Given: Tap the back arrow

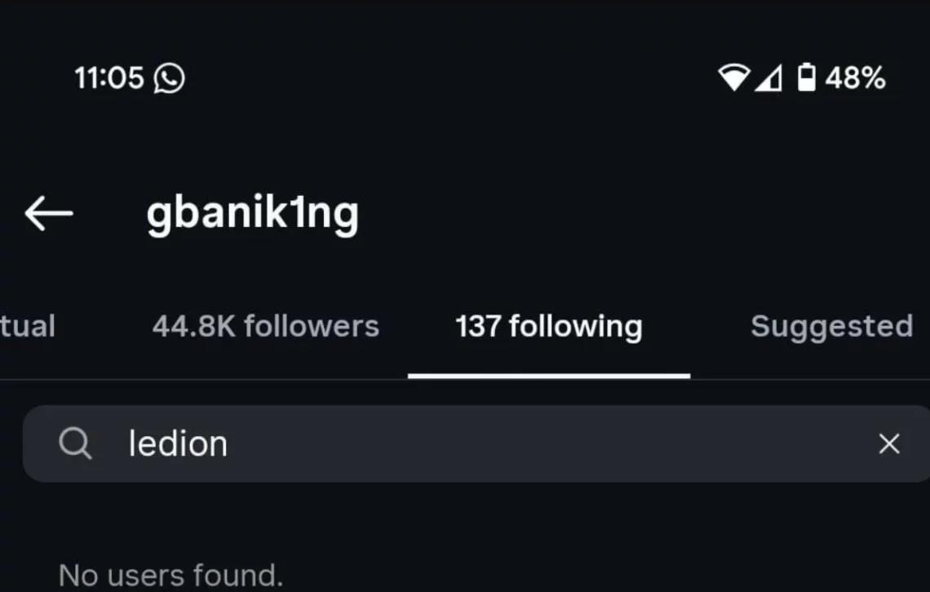Looking at the screenshot, I should [49, 214].
